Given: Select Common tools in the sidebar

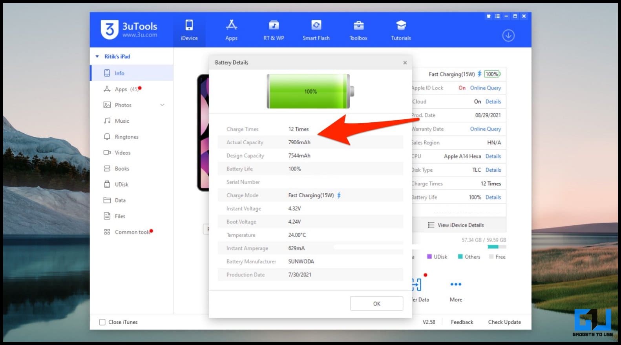Looking at the screenshot, I should pos(132,232).
